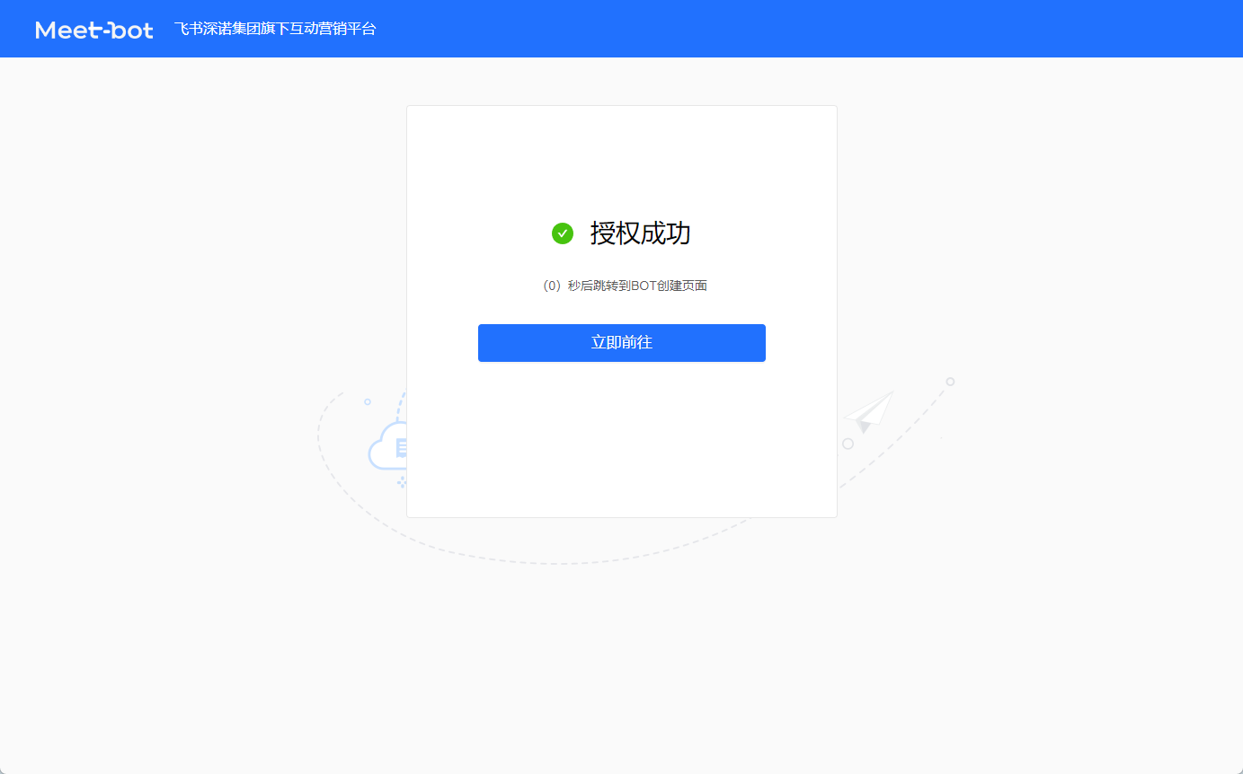The height and width of the screenshot is (774, 1243).
Task: Click the word BOT in redirect message
Action: click(x=644, y=286)
